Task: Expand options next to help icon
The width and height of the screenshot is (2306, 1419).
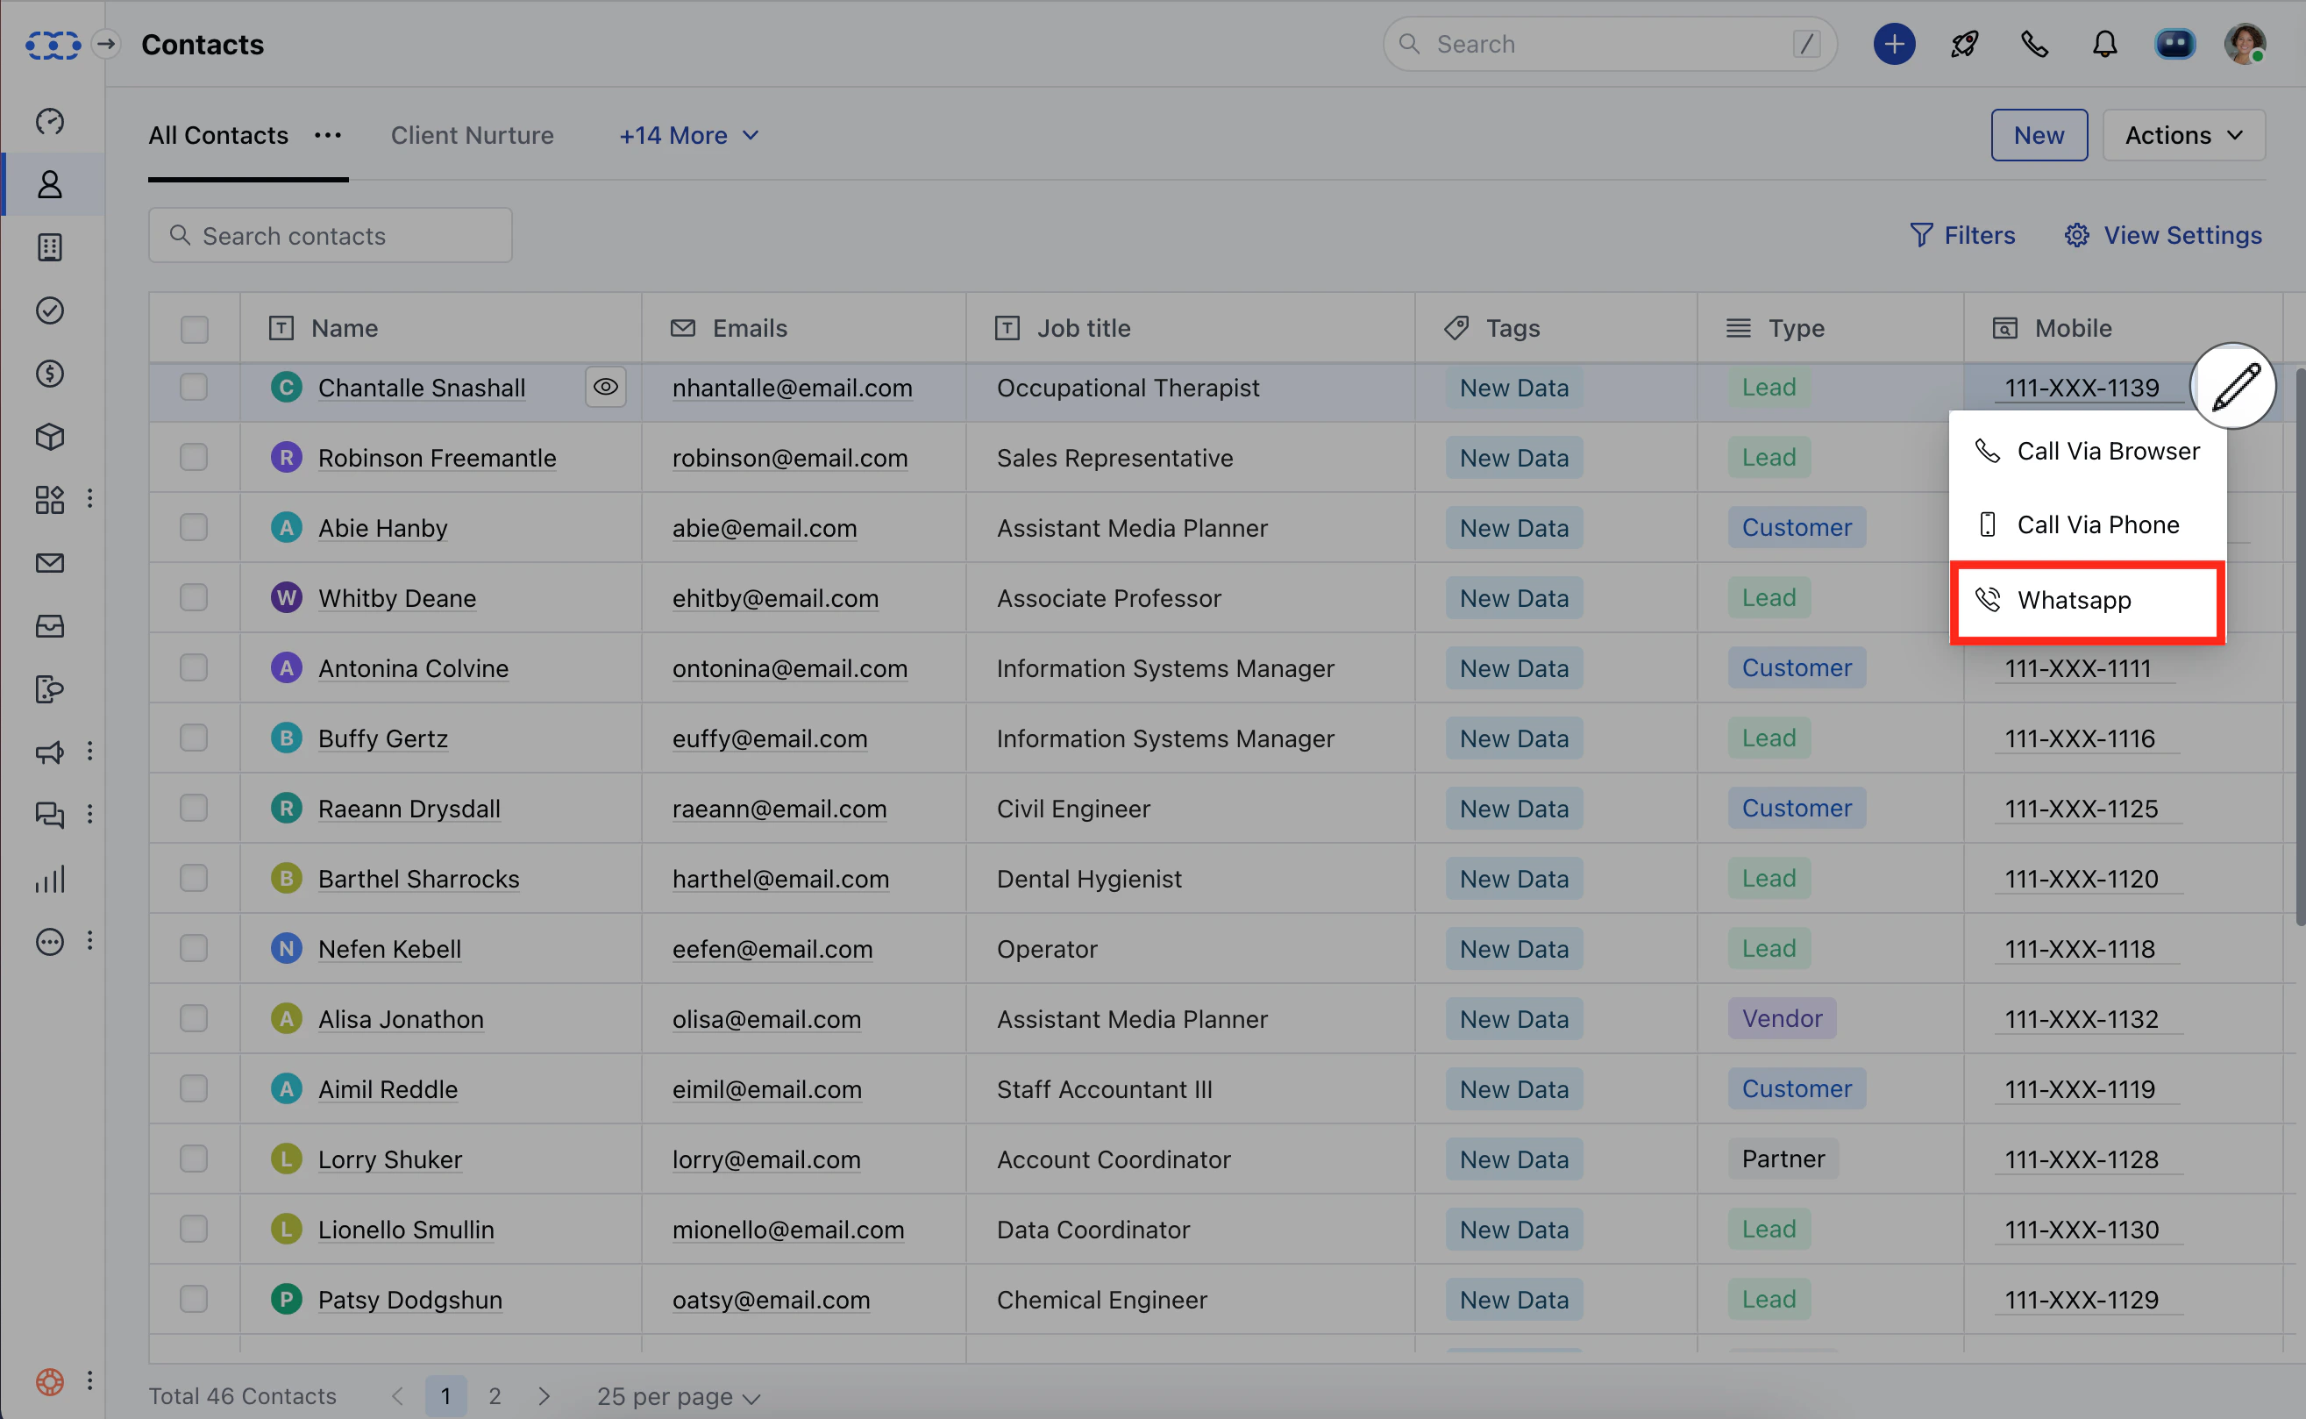Action: 90,1381
